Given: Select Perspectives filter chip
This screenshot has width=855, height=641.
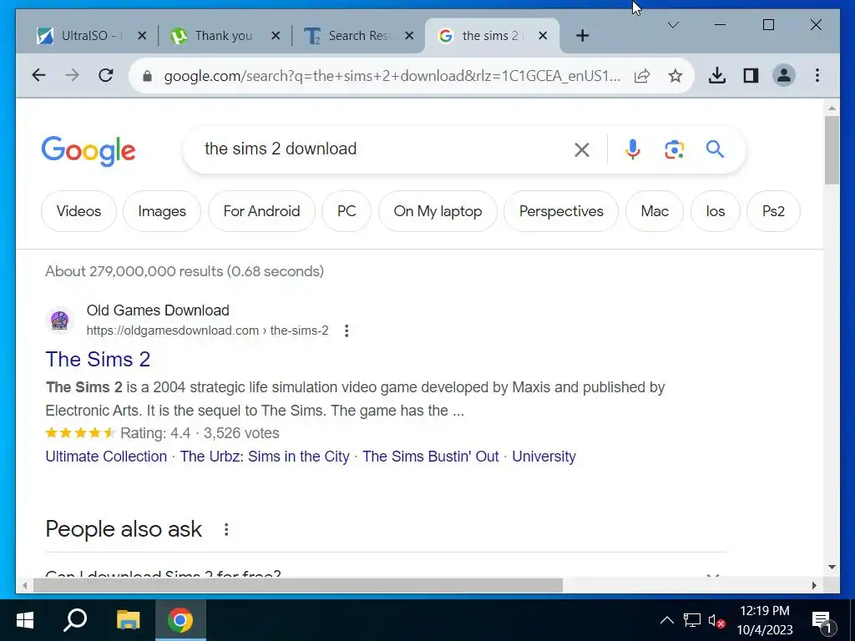Looking at the screenshot, I should click(x=561, y=211).
